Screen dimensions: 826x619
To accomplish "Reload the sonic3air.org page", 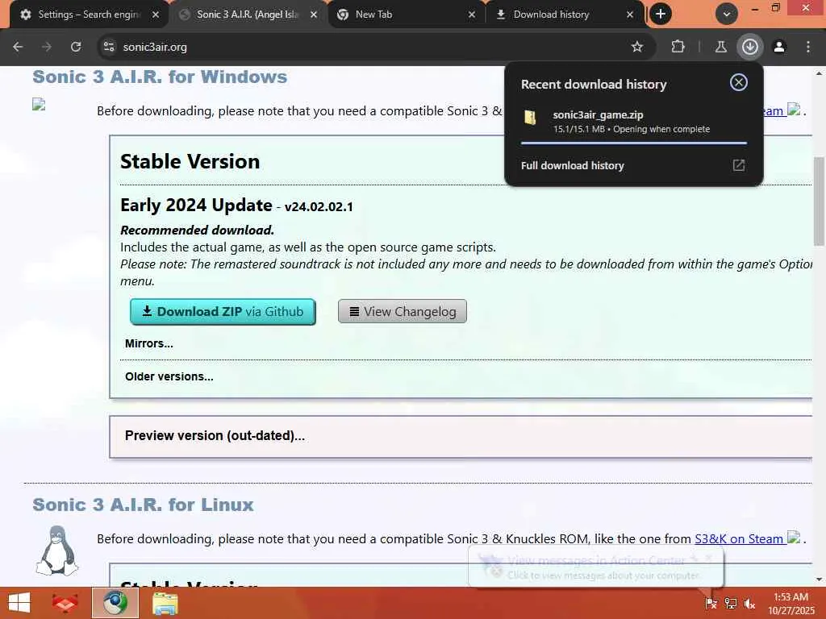I will click(76, 47).
